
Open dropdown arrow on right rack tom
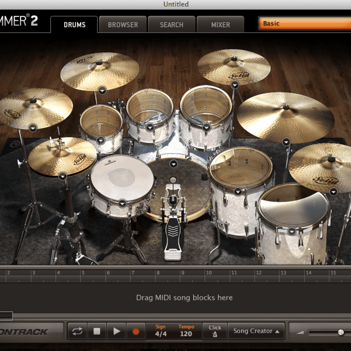click(206, 128)
